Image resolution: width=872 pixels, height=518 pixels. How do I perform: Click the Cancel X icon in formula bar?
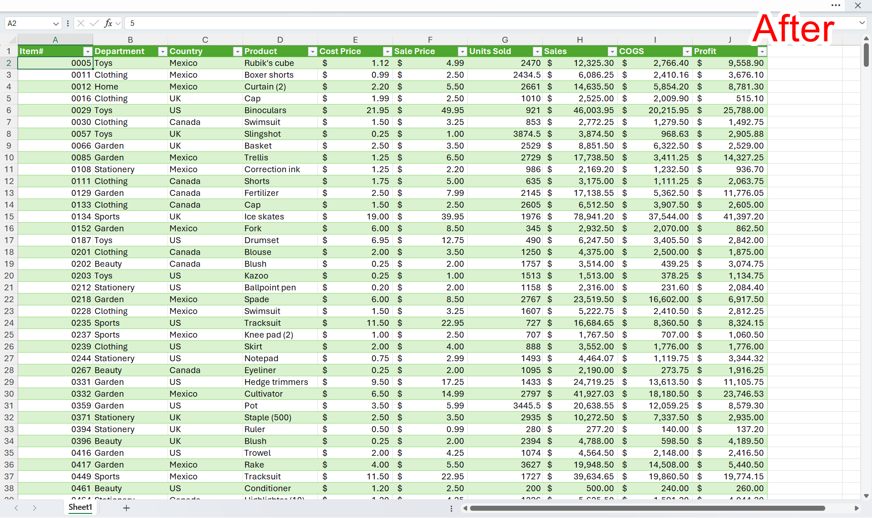(81, 23)
